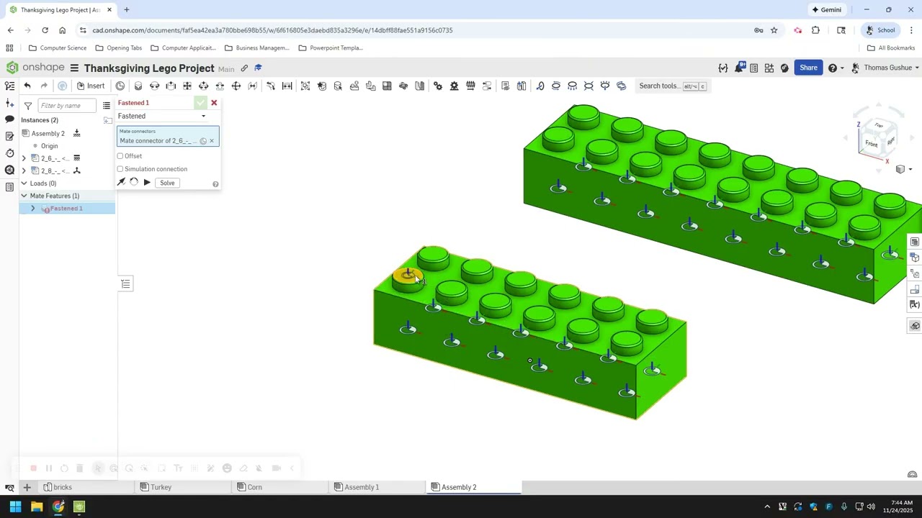922x518 pixels.
Task: Select the Tangent mate tool icon
Action: coord(271,86)
